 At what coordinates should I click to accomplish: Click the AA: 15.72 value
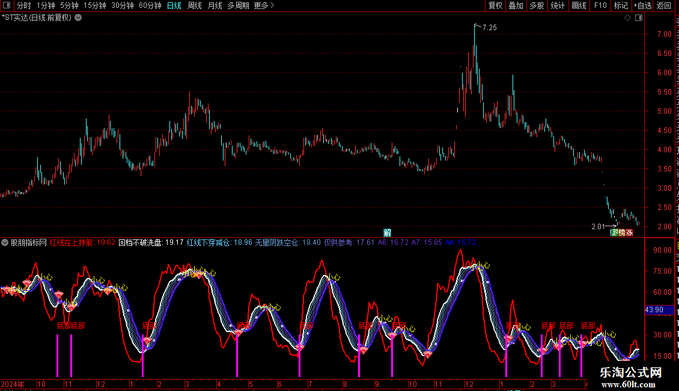[460, 243]
